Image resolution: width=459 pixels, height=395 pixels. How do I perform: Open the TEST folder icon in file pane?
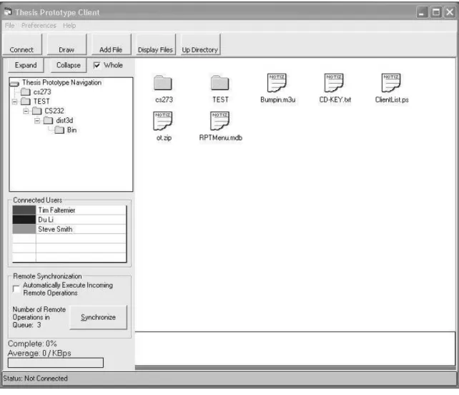[219, 83]
